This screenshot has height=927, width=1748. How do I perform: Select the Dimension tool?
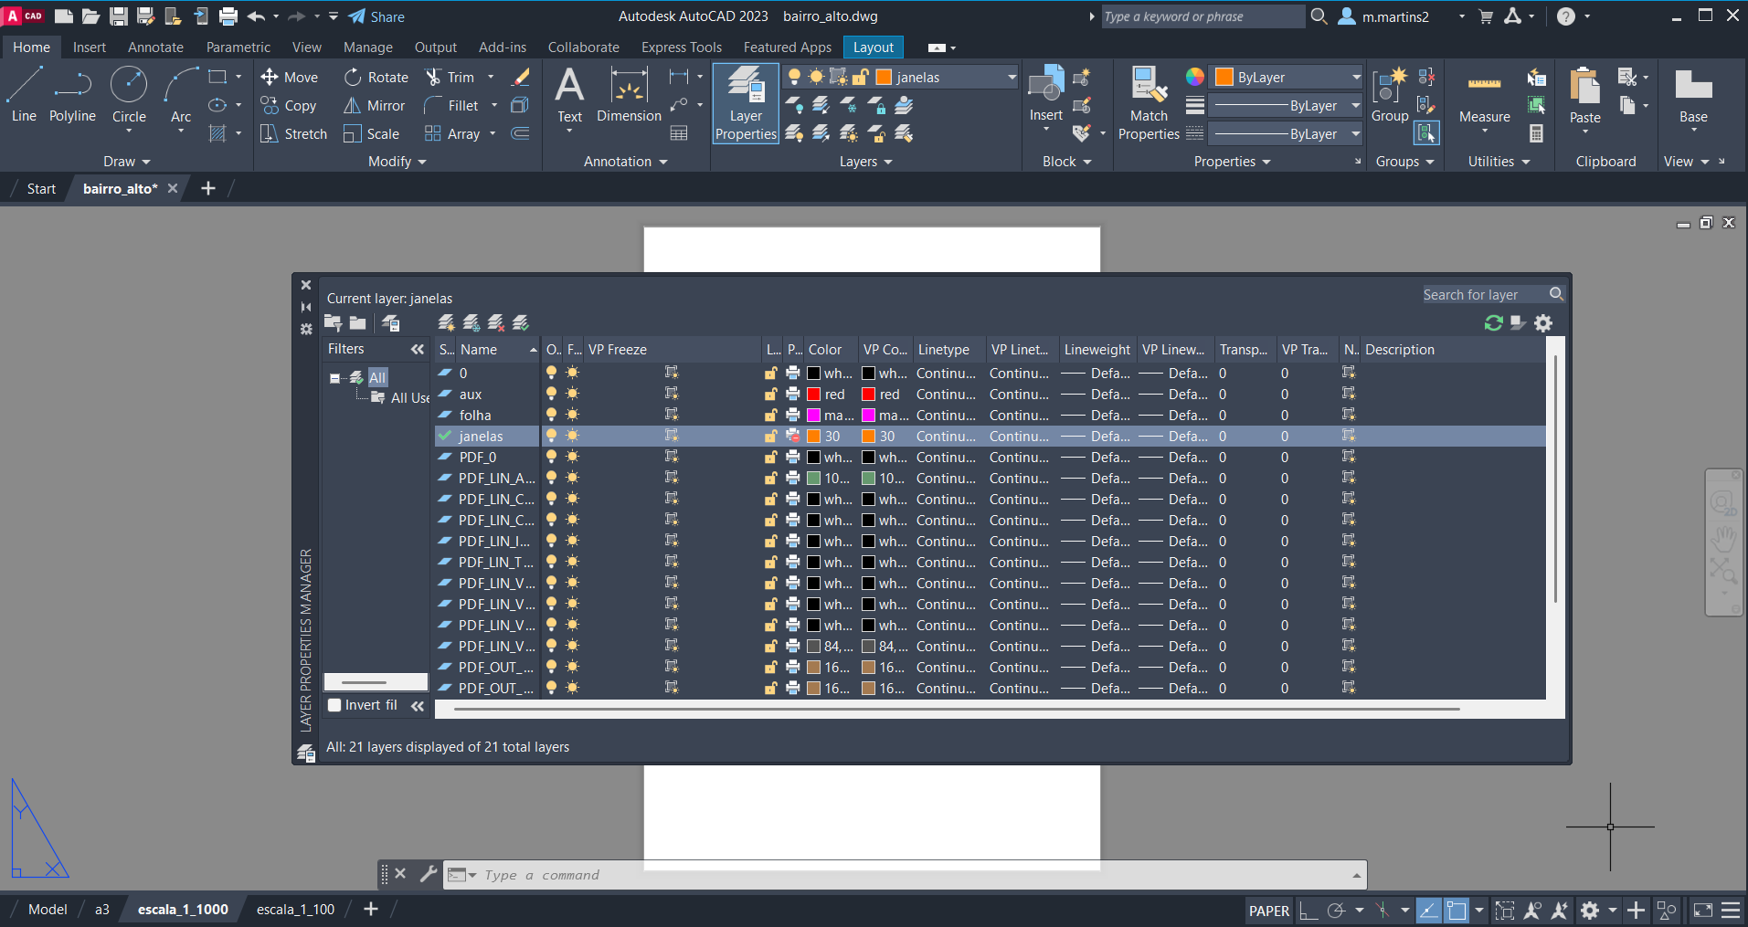[x=629, y=96]
